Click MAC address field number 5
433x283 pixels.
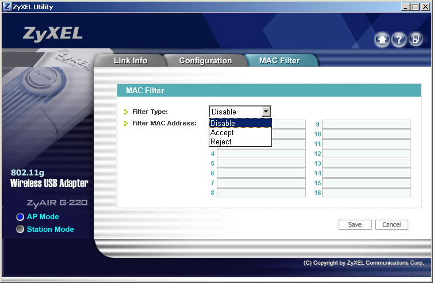pyautogui.click(x=261, y=163)
